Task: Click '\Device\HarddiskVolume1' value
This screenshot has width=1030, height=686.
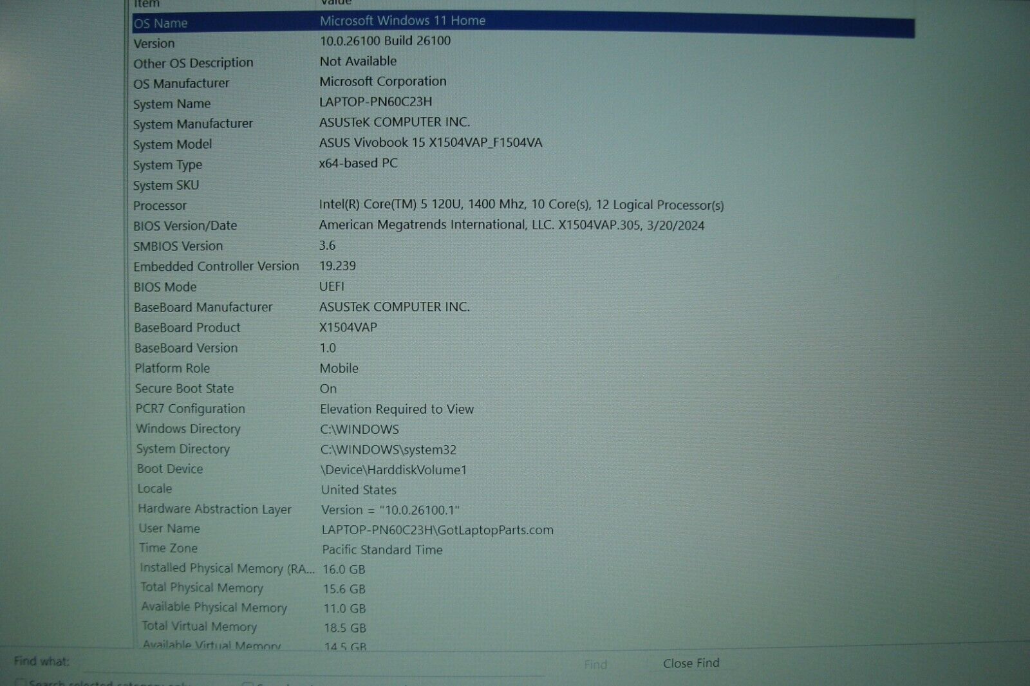Action: pyautogui.click(x=393, y=470)
